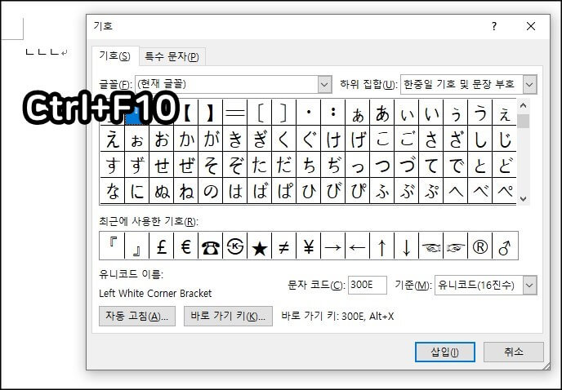Open dialog help with the ? button
Screen dimensions: 562x390
tap(494, 26)
